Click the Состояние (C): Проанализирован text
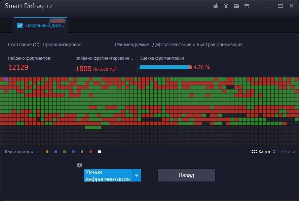Image resolution: width=299 pixels, height=201 pixels. click(45, 45)
